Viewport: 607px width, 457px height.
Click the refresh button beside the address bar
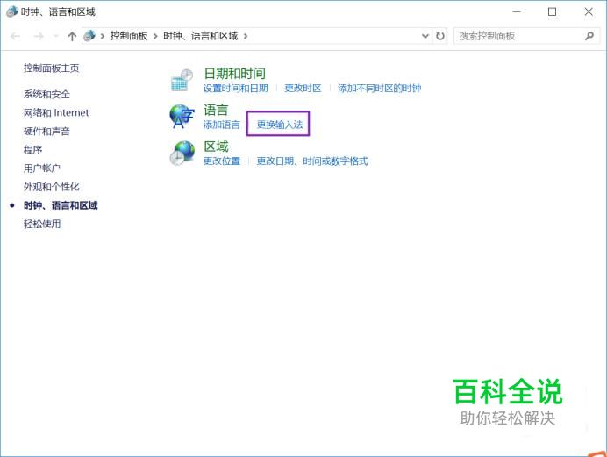coord(440,36)
